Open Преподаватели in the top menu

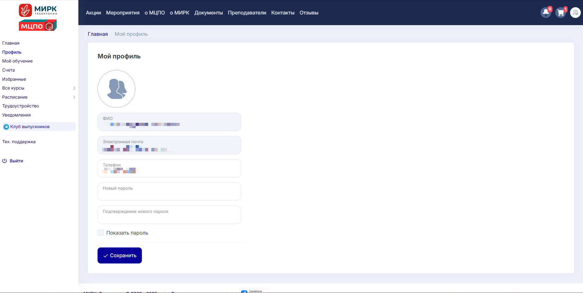pos(247,13)
